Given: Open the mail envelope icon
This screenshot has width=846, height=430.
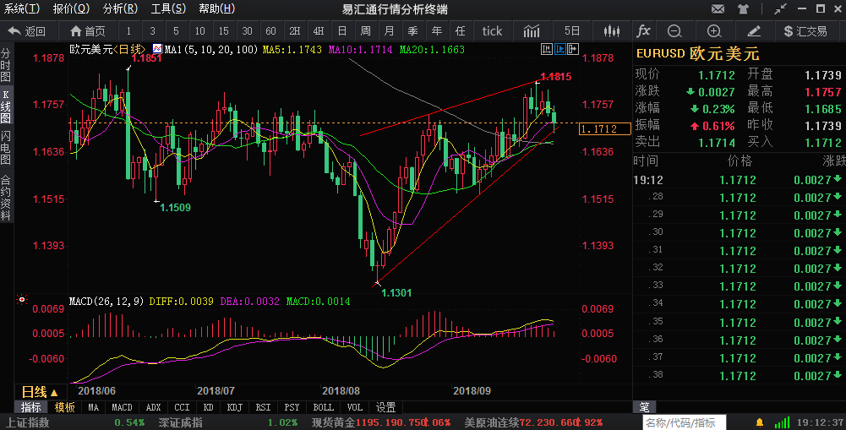Looking at the screenshot, I should tap(718, 9).
